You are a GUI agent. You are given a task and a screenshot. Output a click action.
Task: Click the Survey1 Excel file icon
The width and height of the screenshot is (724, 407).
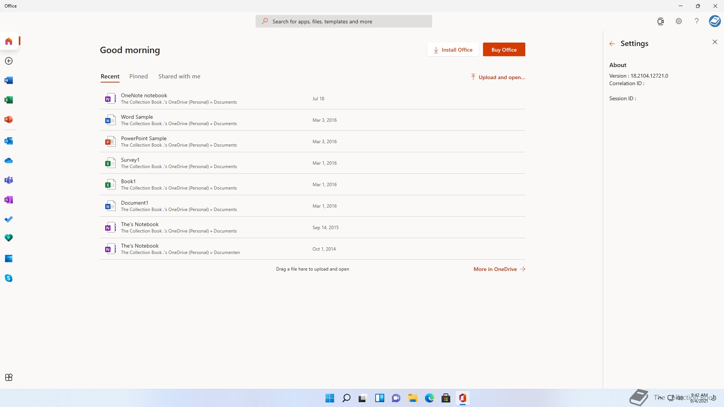tap(110, 163)
